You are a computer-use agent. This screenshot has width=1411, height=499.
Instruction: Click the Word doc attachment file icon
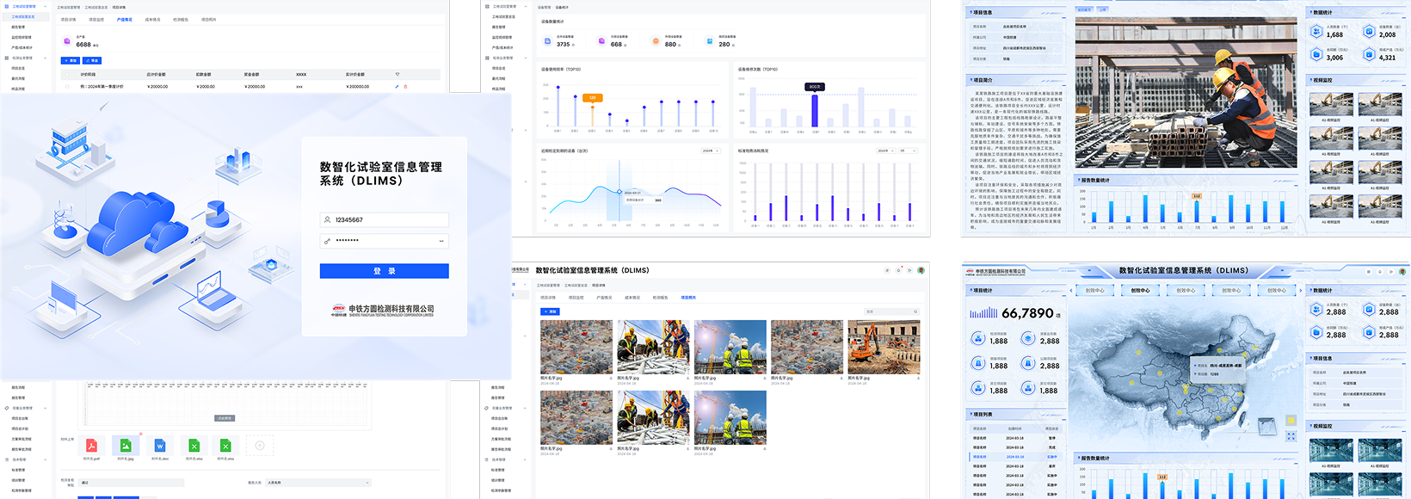(x=159, y=446)
